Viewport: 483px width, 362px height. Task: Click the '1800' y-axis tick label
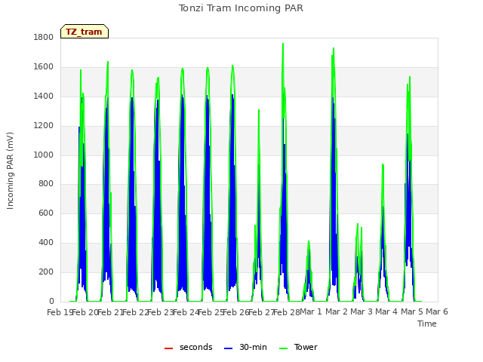click(x=44, y=38)
